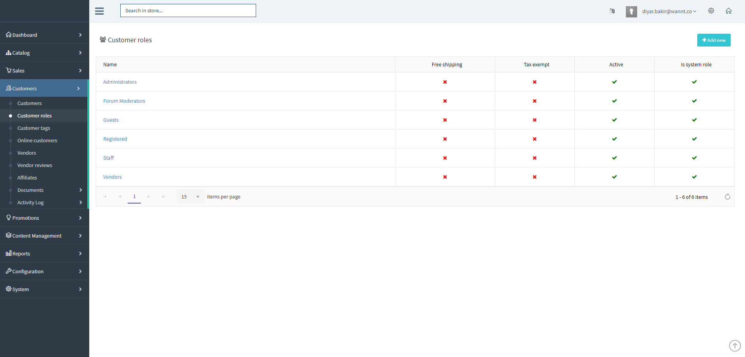Screen dimensions: 745x357
Task: Open the settings gear icon in header
Action: tap(711, 11)
